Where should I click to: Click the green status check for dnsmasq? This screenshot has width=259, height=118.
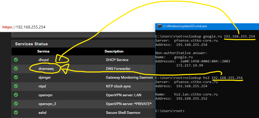click(16, 68)
